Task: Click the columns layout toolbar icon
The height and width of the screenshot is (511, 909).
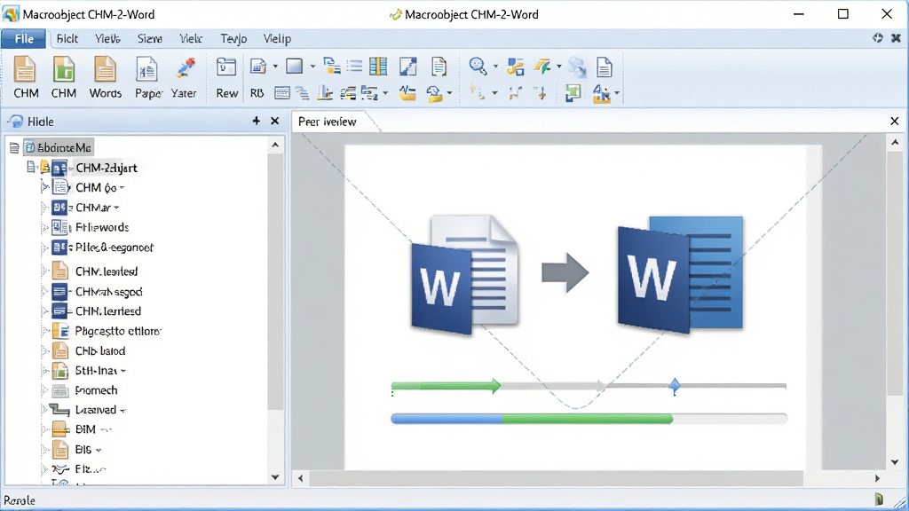Action: tap(378, 67)
